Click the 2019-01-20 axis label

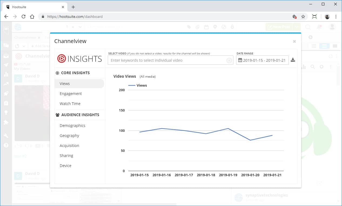click(x=250, y=175)
